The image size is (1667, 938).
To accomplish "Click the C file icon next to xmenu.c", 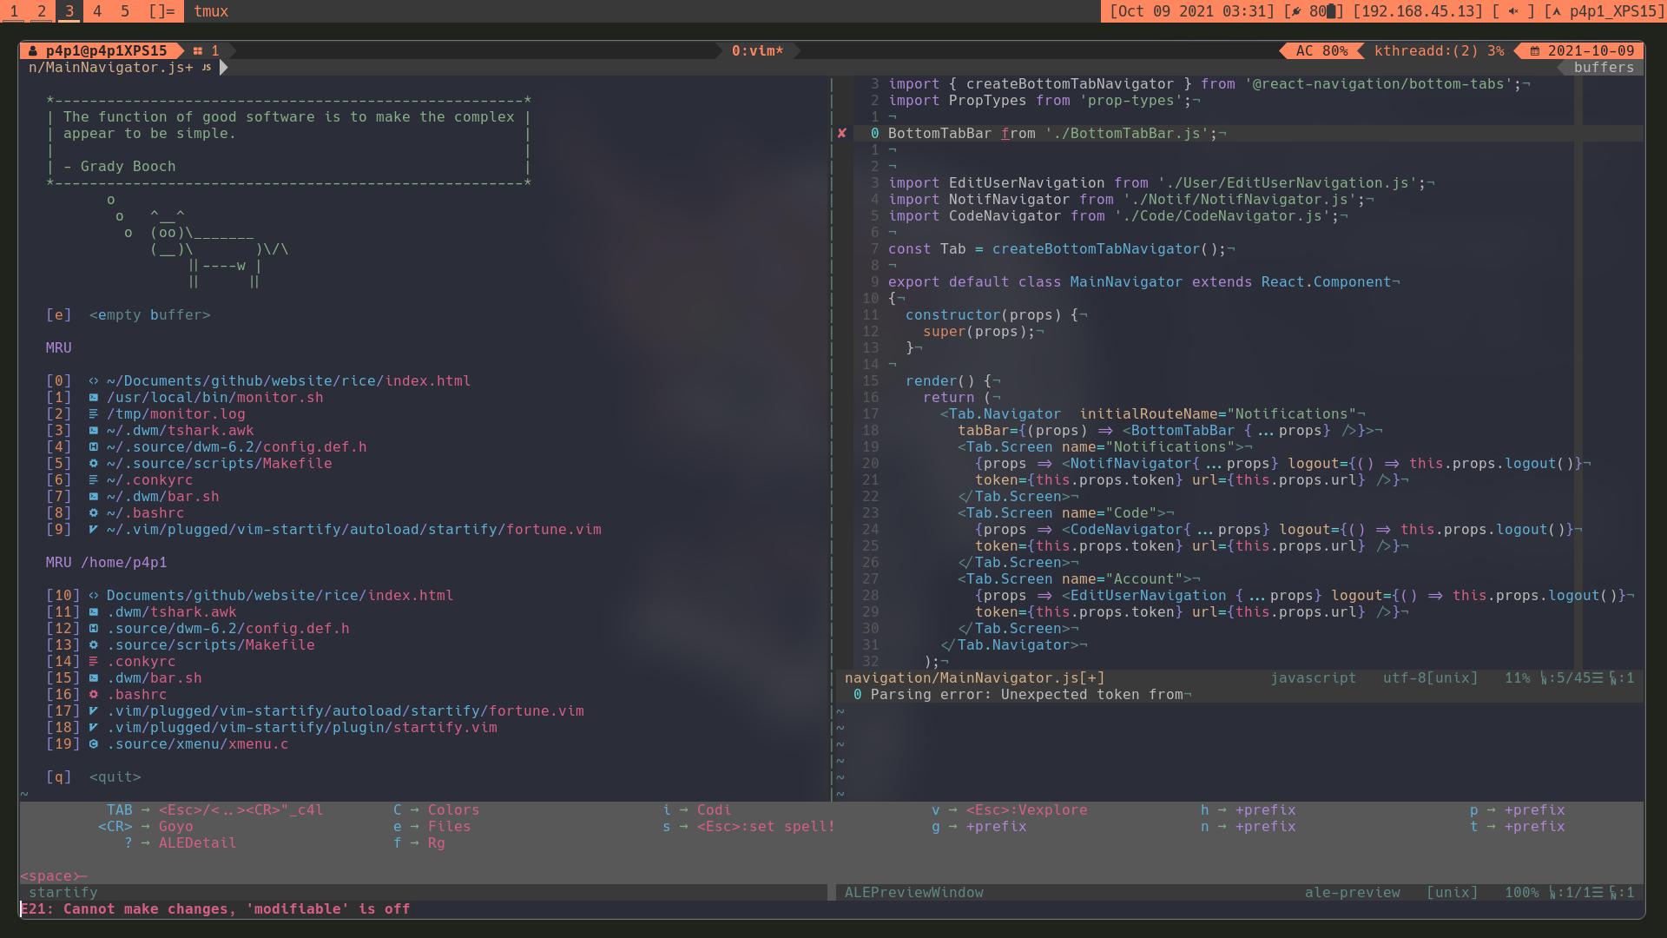I will [x=93, y=744].
